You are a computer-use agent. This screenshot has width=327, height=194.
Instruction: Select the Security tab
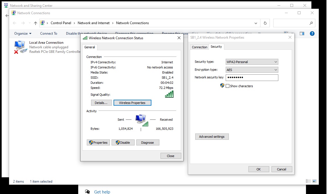tap(216, 47)
